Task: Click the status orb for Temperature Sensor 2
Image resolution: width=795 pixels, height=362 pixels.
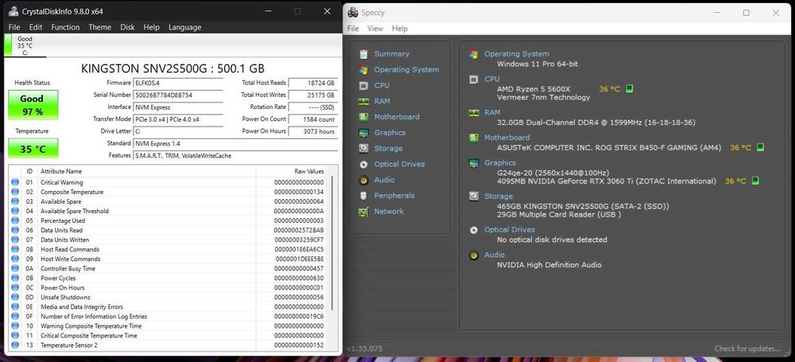Action: [x=14, y=345]
